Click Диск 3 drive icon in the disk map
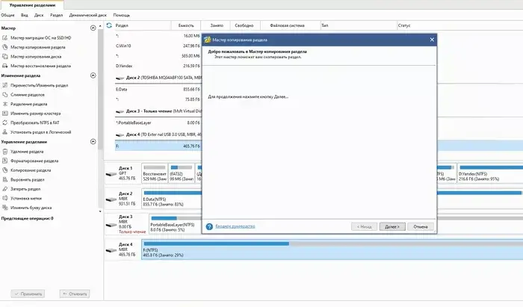This screenshot has height=307, width=523. [x=111, y=225]
